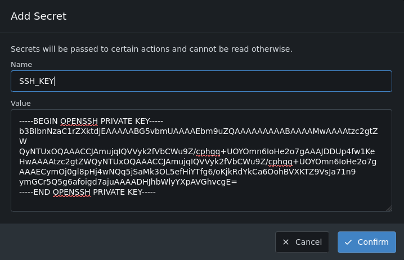Click the key line starting with b3BlbnNz

tap(197, 131)
